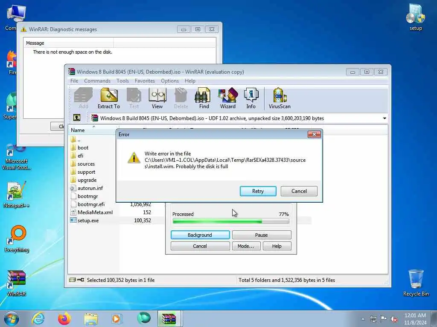Screen dimensions: 437x327
Task: Click the Processed 77% progress bar
Action: point(231,221)
